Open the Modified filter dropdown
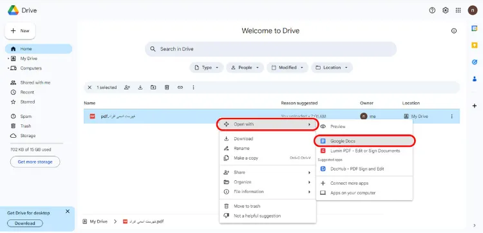Viewport: 483px width, 233px height. pyautogui.click(x=287, y=68)
